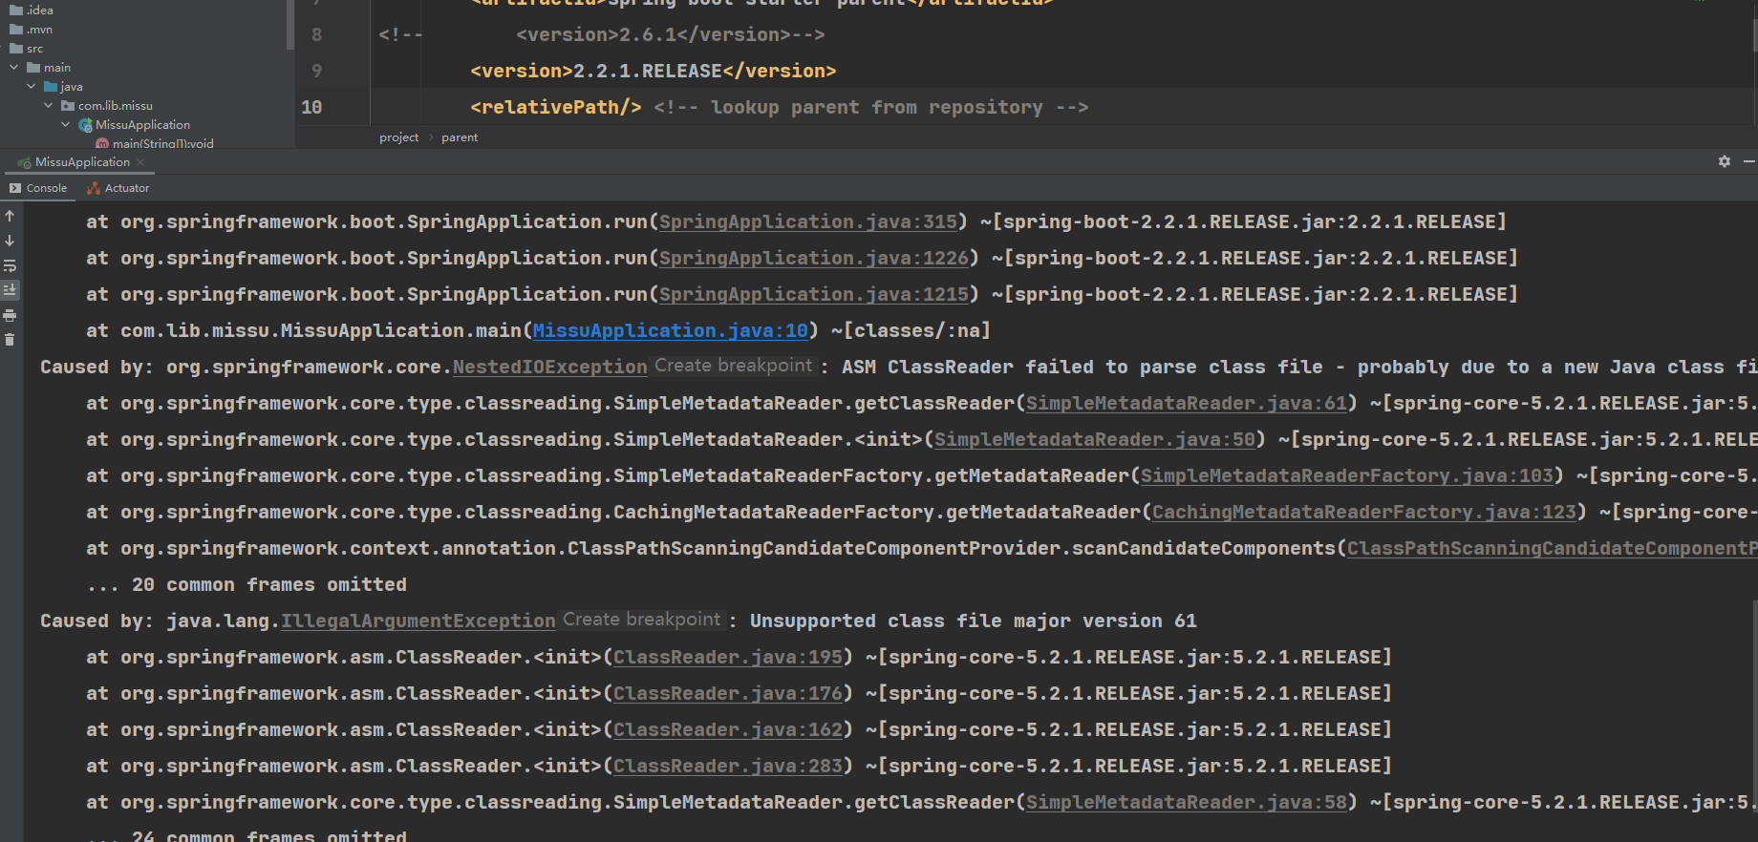Open SimpleMetadataReader.java:61 link
The image size is (1758, 842).
1187,403
